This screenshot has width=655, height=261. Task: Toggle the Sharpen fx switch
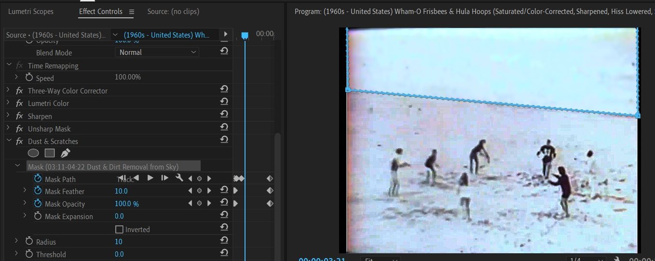point(19,116)
